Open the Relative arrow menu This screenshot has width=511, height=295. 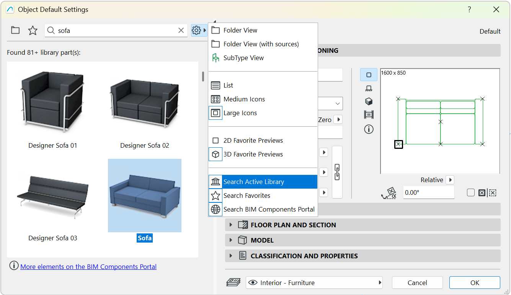click(450, 180)
